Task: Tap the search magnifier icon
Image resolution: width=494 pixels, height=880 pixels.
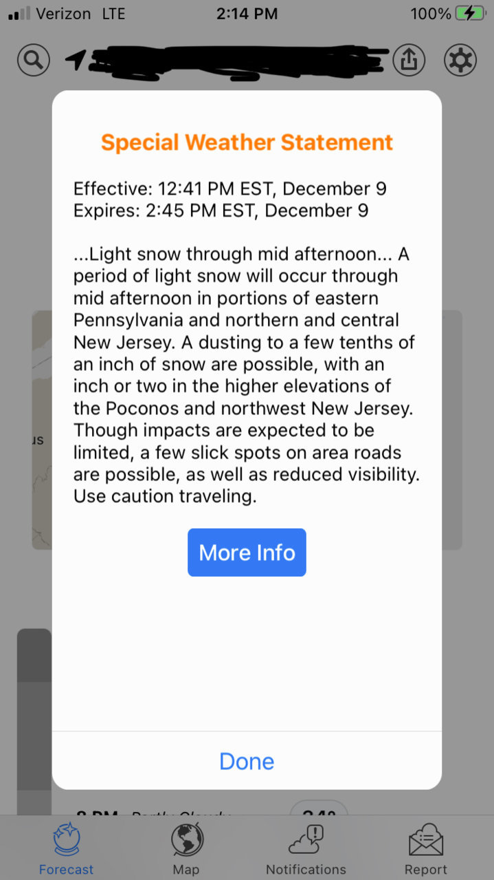Action: click(33, 60)
